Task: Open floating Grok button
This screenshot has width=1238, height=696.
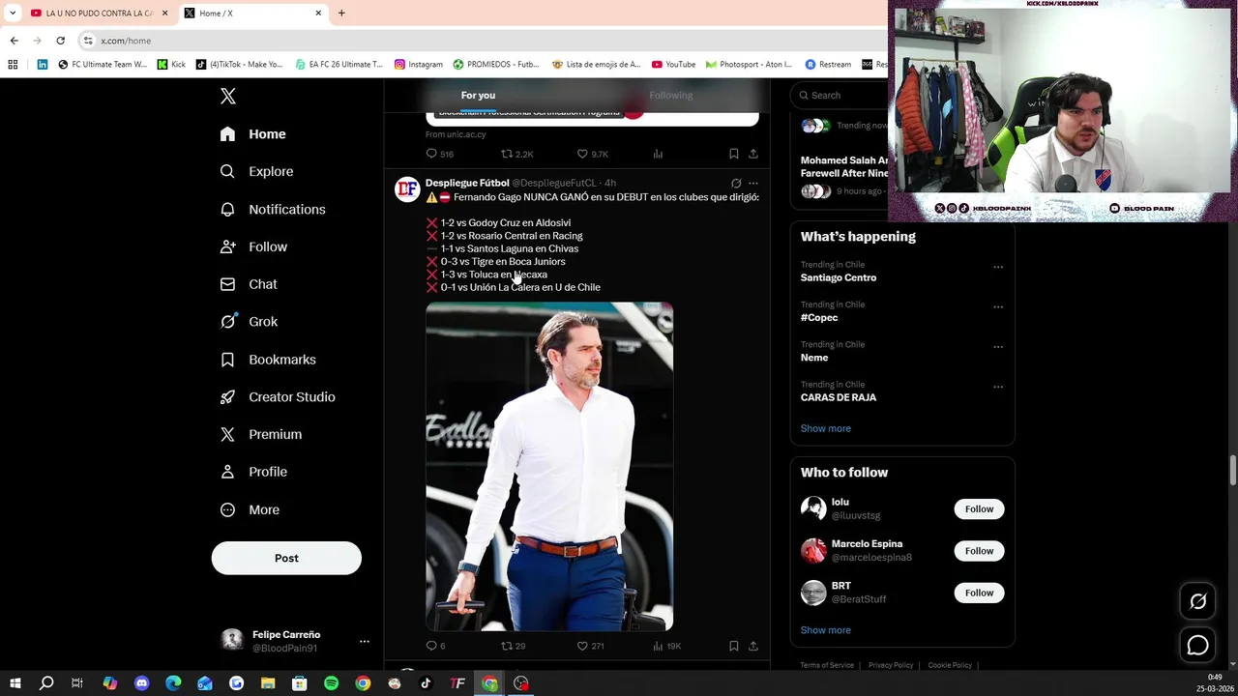Action: pyautogui.click(x=1197, y=601)
